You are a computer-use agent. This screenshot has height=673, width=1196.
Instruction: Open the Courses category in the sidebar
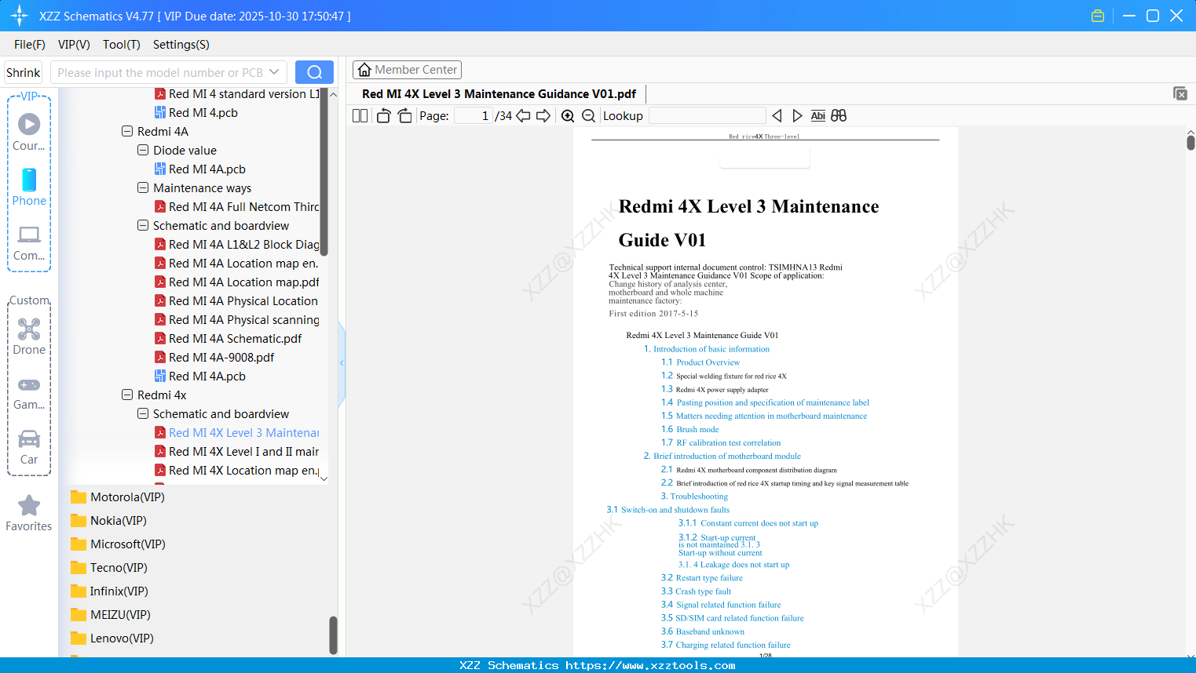29,133
